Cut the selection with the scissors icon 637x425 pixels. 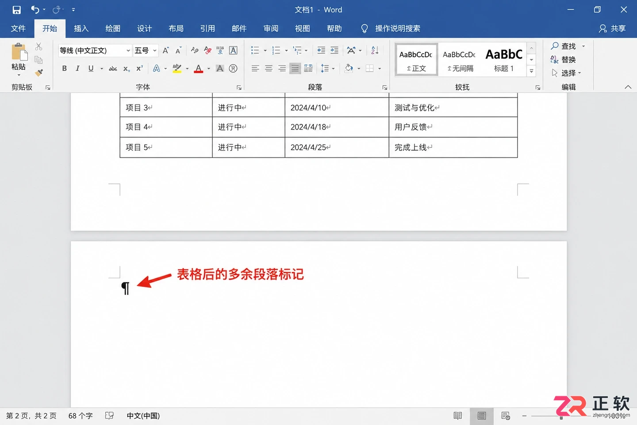click(38, 46)
